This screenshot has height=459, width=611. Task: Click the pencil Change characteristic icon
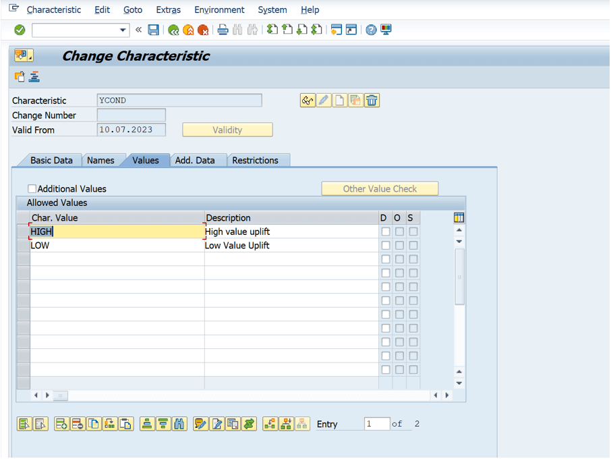pyautogui.click(x=324, y=101)
